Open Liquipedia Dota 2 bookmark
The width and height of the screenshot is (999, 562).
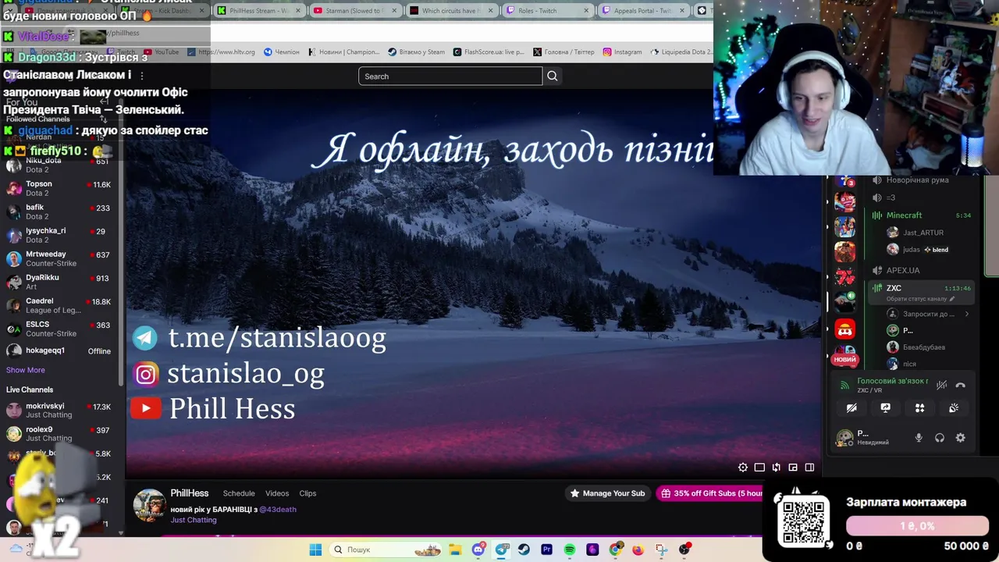[x=681, y=52]
